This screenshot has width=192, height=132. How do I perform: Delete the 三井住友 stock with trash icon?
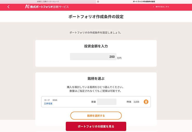146,102
